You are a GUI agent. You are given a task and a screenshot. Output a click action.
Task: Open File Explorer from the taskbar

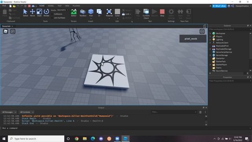click(x=85, y=138)
